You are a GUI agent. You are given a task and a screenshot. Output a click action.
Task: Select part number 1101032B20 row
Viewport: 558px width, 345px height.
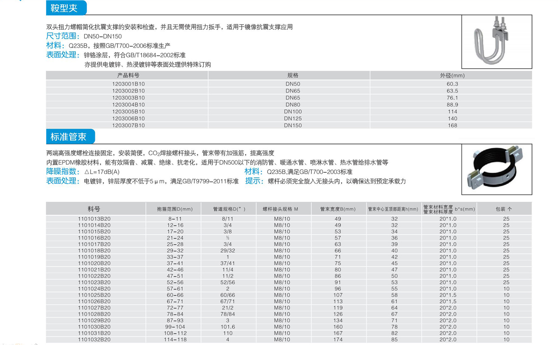click(94, 340)
